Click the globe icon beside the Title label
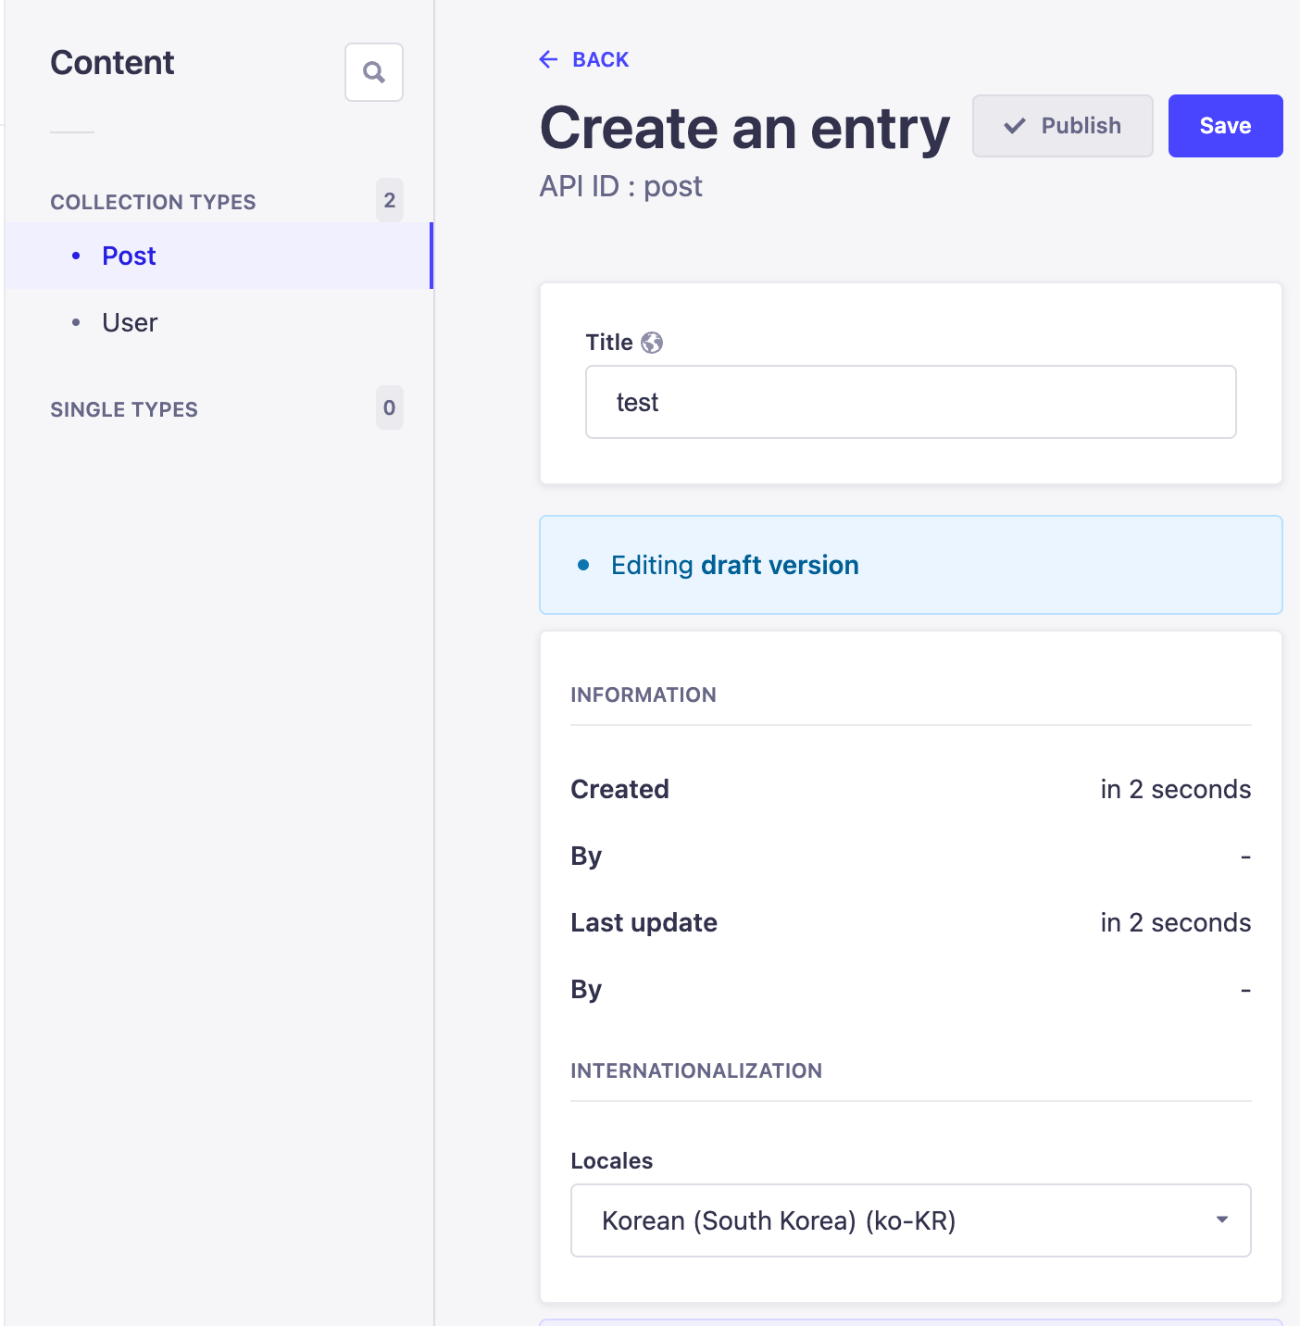1300x1326 pixels. [654, 342]
